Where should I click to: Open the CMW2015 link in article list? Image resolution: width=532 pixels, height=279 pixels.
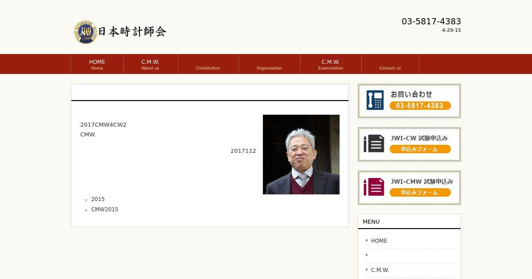pyautogui.click(x=105, y=209)
